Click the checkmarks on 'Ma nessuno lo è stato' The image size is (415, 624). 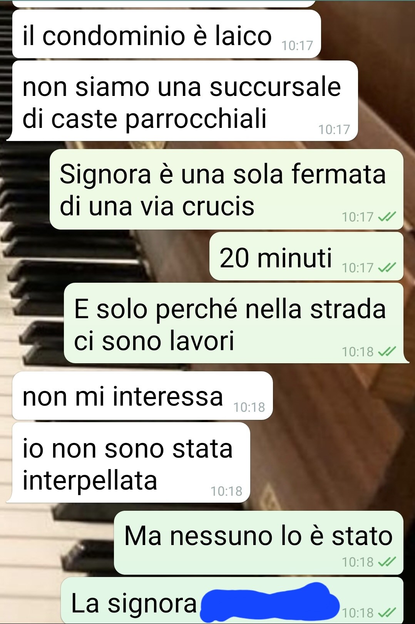[x=387, y=562]
